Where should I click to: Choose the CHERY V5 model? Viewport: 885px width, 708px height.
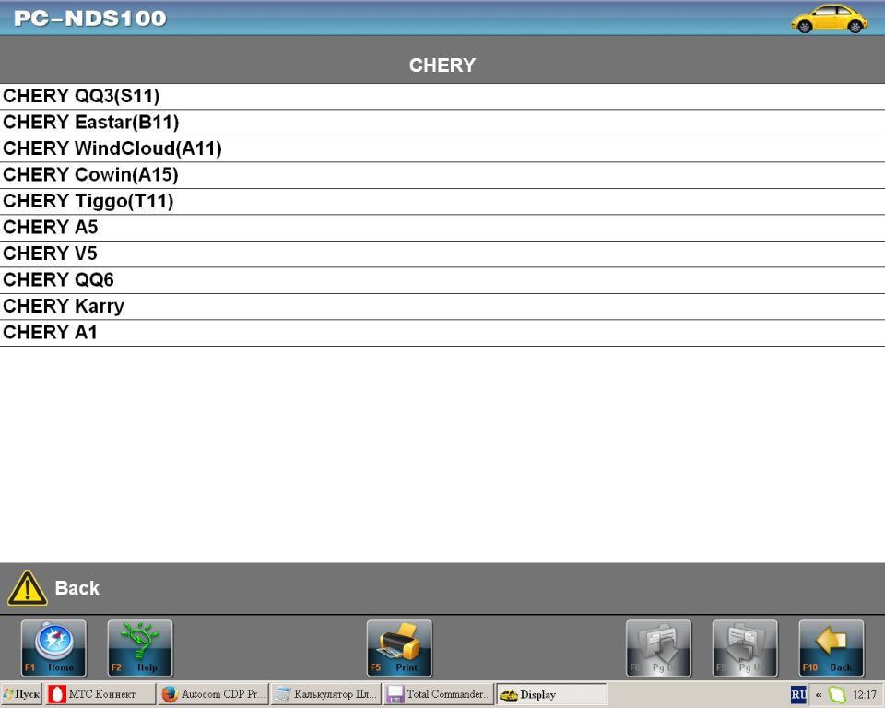click(442, 254)
